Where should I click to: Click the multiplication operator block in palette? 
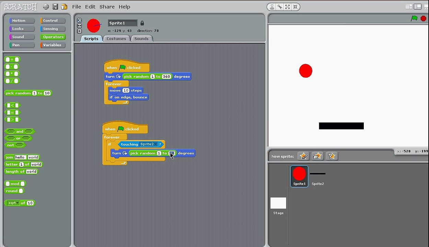coord(12,74)
